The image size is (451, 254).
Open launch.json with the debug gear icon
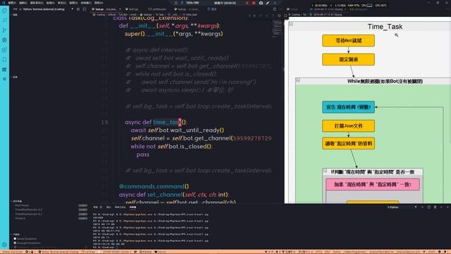pos(78,9)
